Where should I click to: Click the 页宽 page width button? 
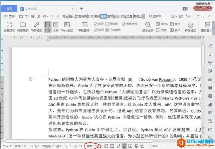(161, 30)
